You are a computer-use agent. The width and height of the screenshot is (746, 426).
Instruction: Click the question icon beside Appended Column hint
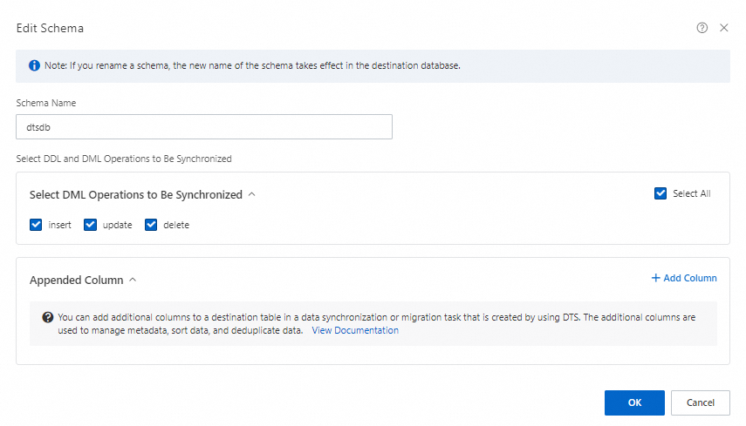tap(48, 317)
